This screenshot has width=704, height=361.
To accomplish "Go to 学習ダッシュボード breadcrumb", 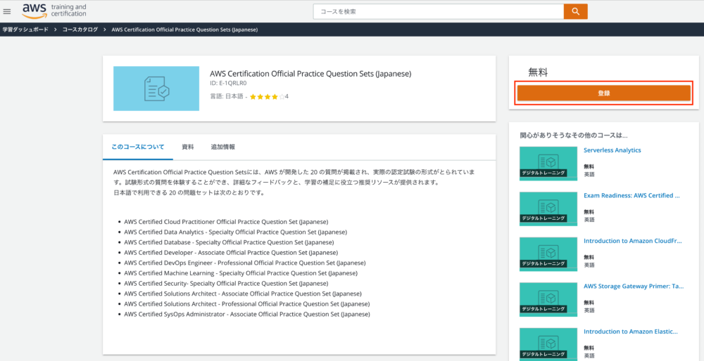I will coord(25,29).
